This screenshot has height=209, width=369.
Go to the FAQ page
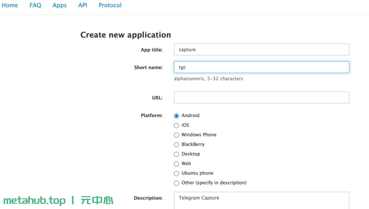point(35,5)
